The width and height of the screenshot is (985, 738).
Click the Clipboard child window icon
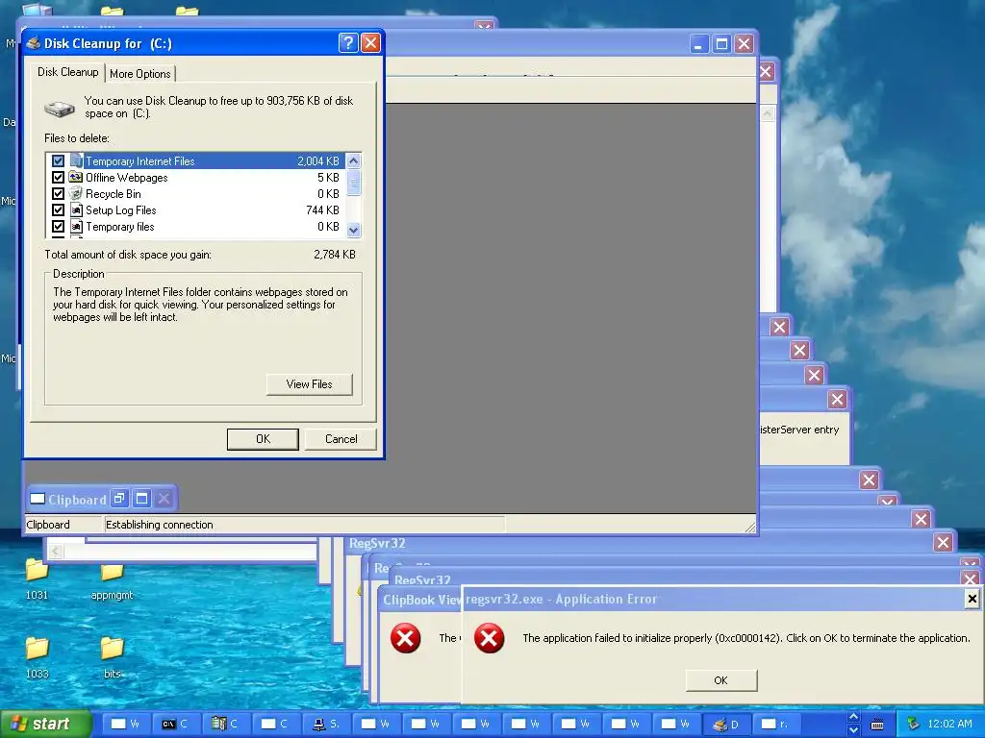click(x=38, y=499)
